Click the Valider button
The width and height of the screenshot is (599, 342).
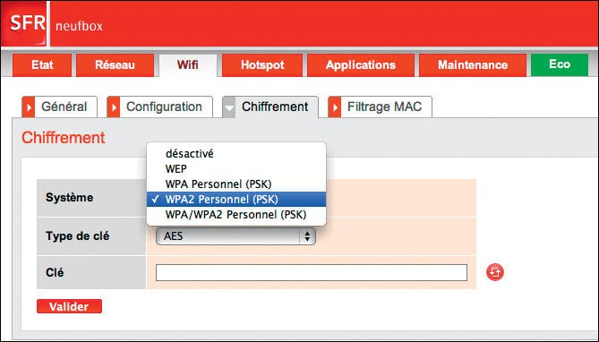tap(69, 306)
